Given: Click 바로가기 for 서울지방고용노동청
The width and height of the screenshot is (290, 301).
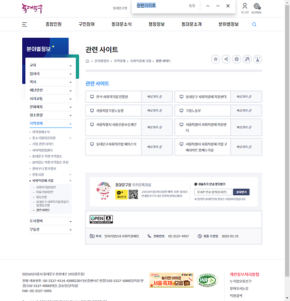Looking at the screenshot, I should (157, 110).
